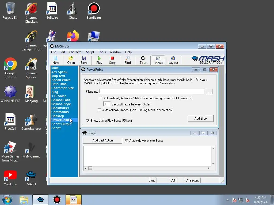Image resolution: width=274 pixels, height=205 pixels.
Task: Open Windows Explorer from the taskbar
Action: [24, 200]
